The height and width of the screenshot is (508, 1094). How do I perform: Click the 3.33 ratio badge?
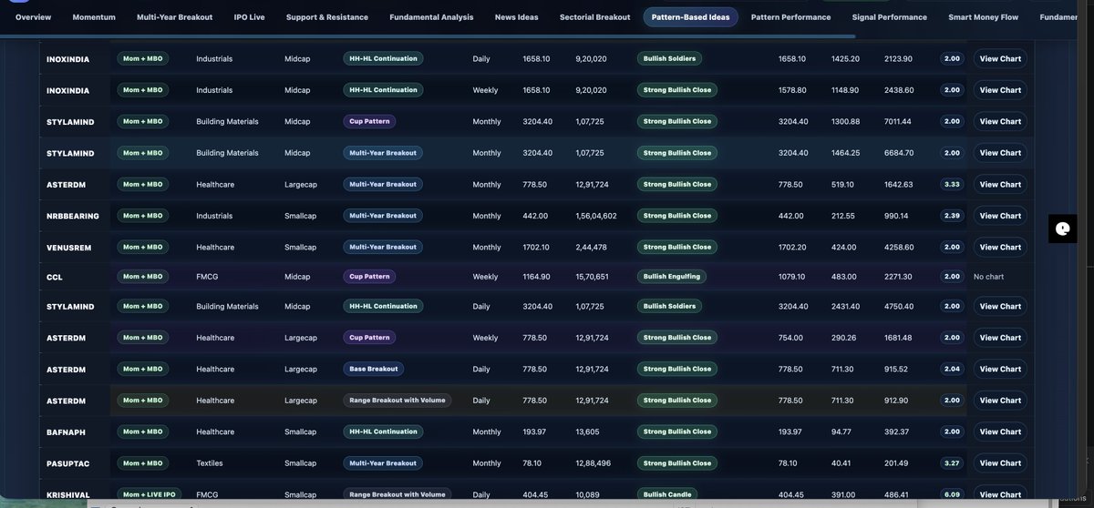(x=952, y=184)
